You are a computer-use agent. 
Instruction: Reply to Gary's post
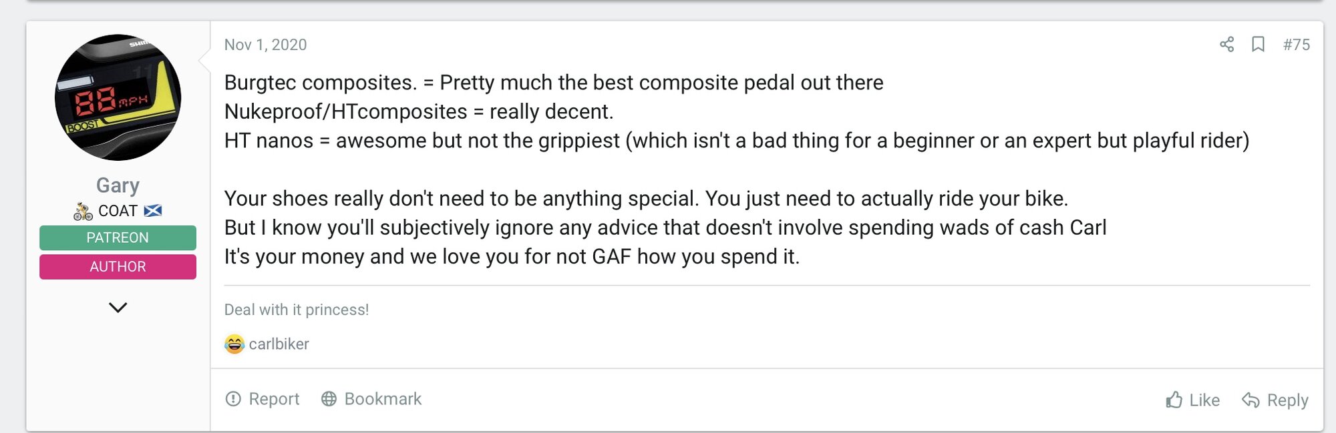pos(1275,400)
